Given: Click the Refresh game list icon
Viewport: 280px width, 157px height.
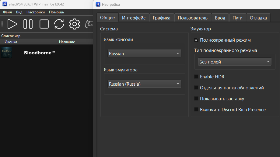Looking at the screenshot, I should (59, 24).
